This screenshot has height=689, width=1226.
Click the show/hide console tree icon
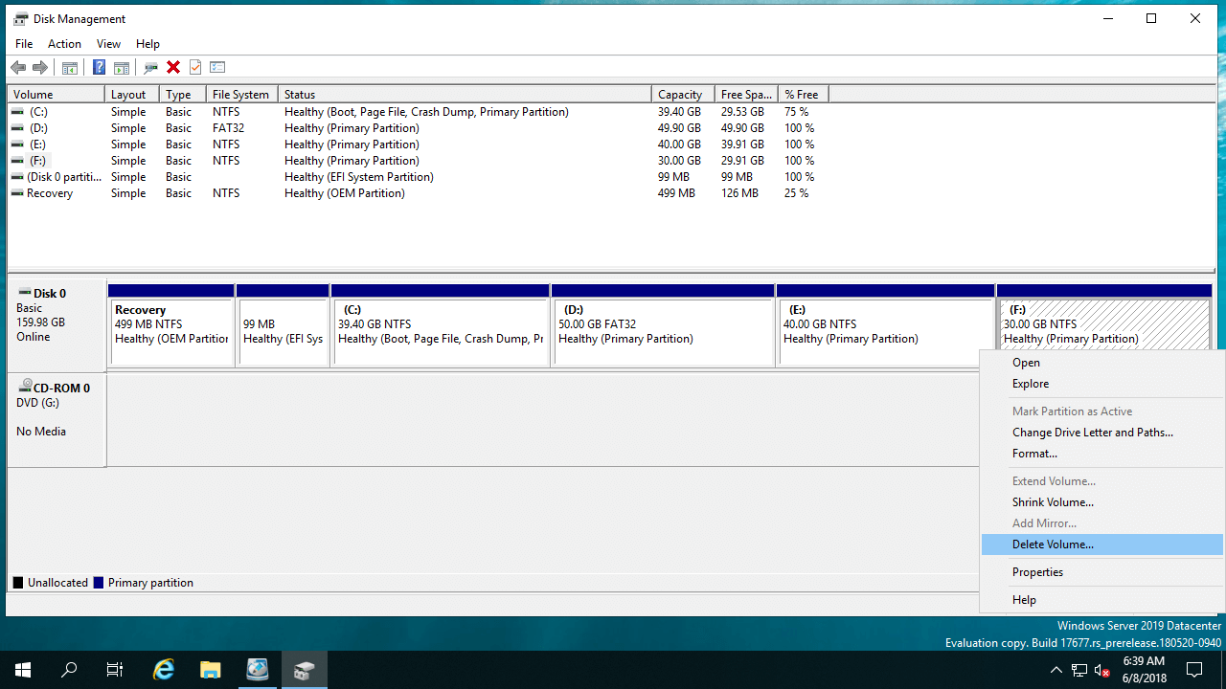tap(69, 67)
